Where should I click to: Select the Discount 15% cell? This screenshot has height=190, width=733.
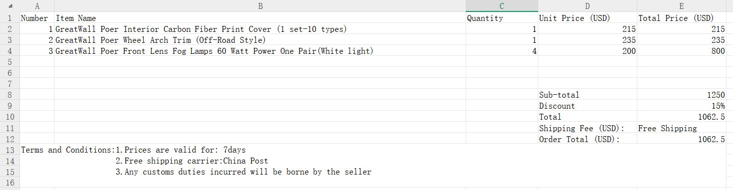[x=681, y=106]
